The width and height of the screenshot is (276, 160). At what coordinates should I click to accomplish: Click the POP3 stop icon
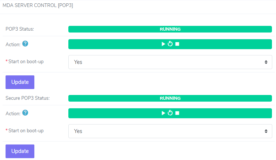point(177,44)
